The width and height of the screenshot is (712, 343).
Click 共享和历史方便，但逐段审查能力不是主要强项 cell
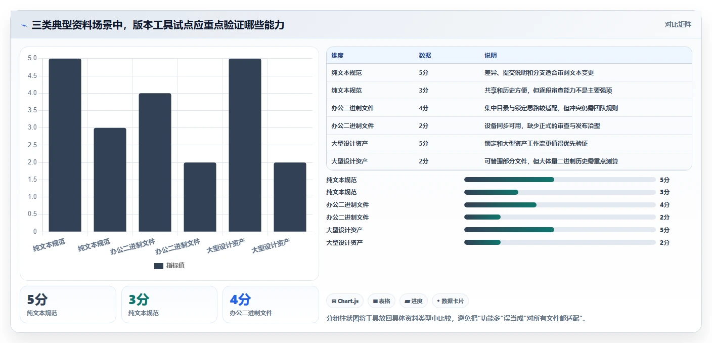(549, 91)
